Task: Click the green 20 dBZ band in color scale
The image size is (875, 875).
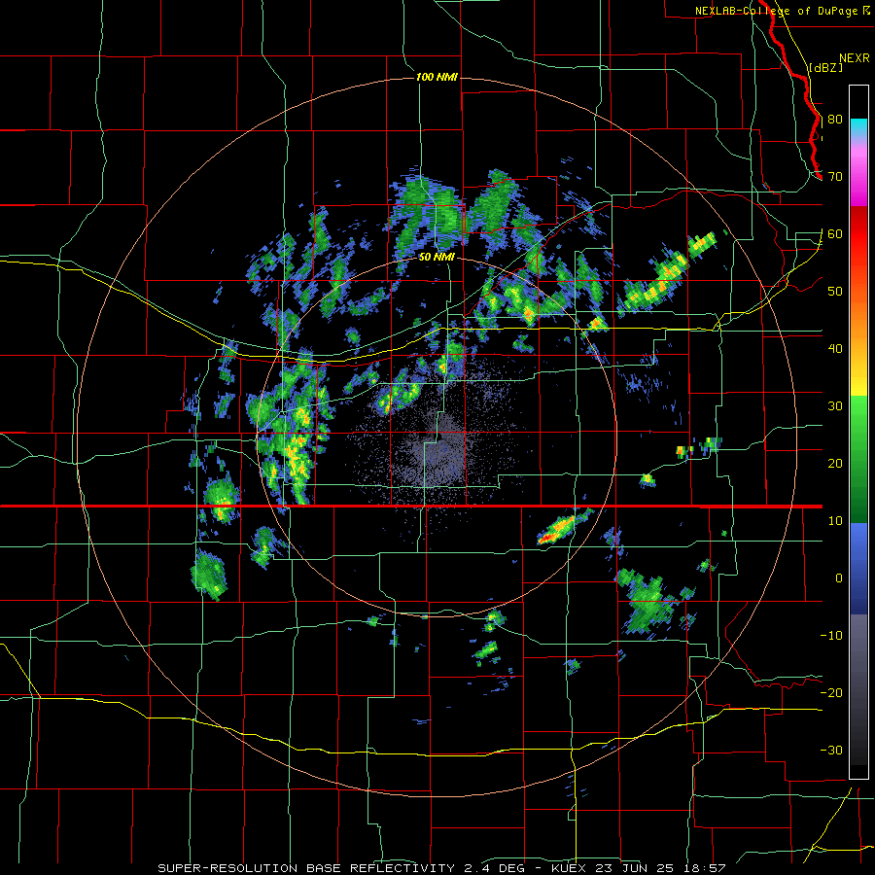Action: [858, 464]
